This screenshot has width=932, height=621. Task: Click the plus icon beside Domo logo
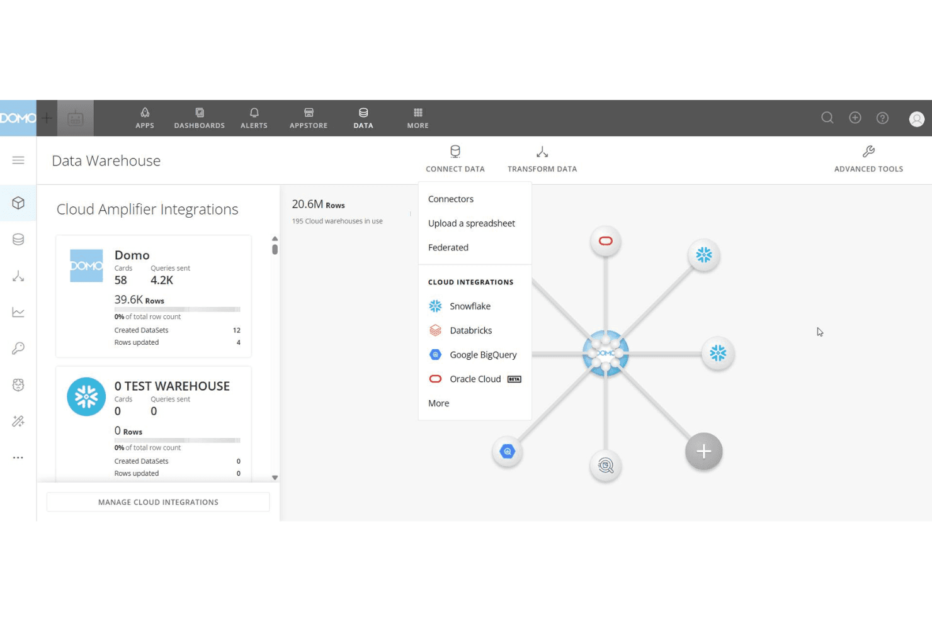pos(47,118)
